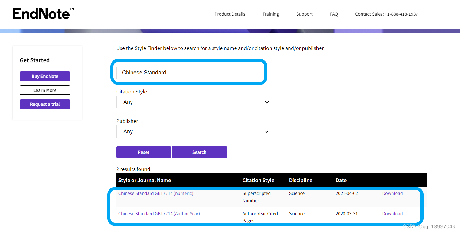
Task: Select the Get Started heading
Action: coord(34,60)
